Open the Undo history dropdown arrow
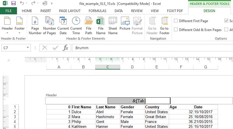The image size is (233, 129). pos(26,3)
